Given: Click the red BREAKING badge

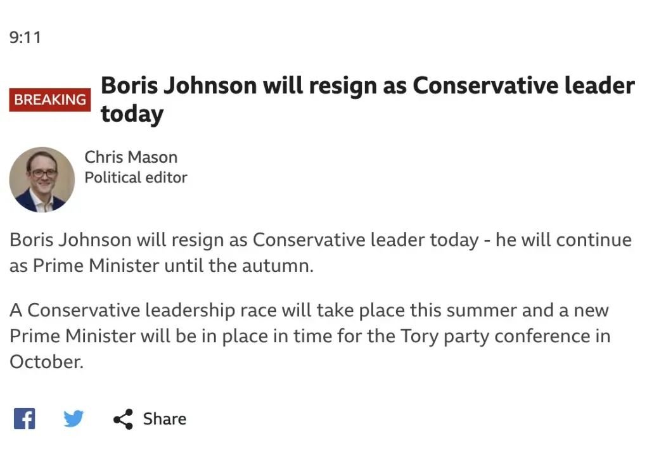Looking at the screenshot, I should 49,100.
